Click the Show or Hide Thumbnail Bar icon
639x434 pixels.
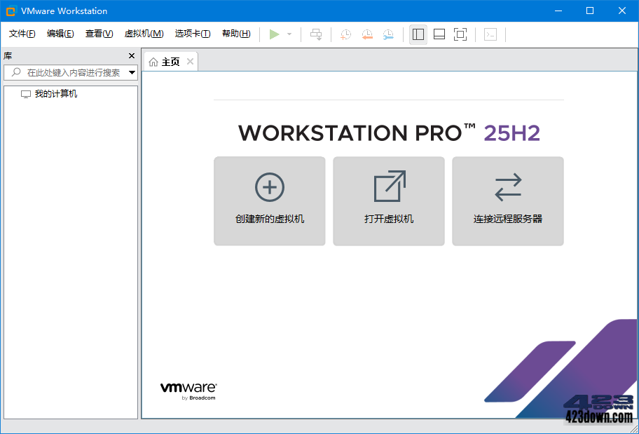tap(439, 34)
